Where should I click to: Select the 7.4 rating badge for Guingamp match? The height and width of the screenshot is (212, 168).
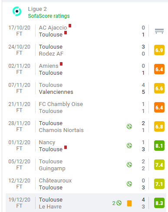[x=159, y=165]
